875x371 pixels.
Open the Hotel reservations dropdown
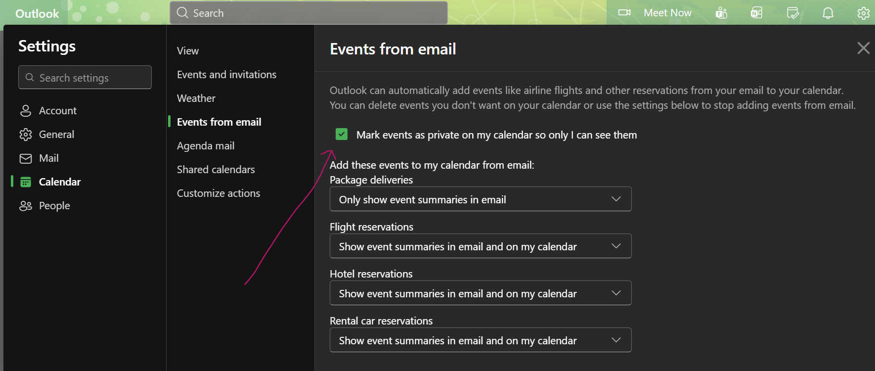point(480,293)
